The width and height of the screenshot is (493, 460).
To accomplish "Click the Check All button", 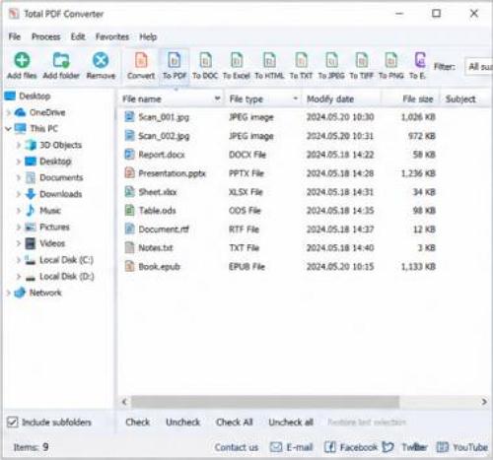I will click(x=235, y=422).
